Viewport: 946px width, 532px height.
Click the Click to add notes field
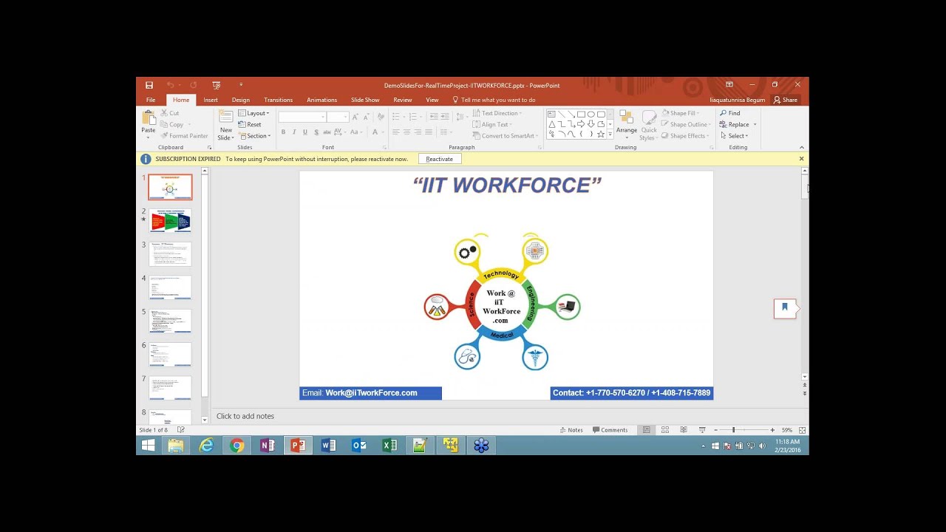[245, 416]
